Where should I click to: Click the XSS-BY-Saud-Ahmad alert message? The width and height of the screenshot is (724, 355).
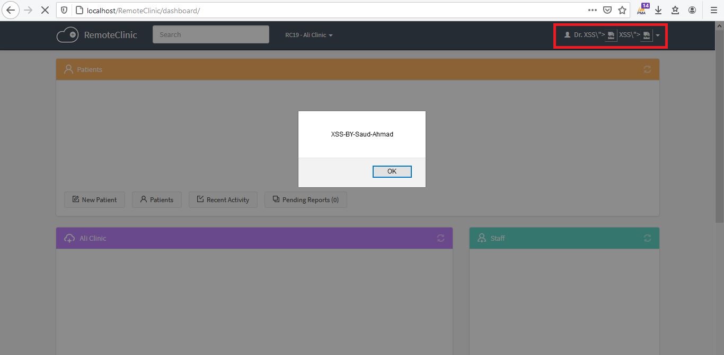click(x=362, y=134)
